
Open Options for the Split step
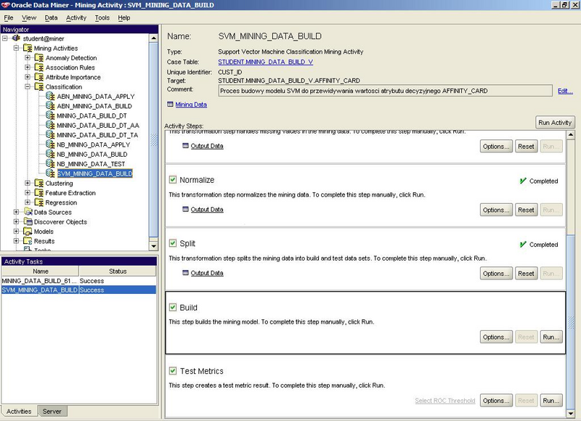[x=496, y=273]
